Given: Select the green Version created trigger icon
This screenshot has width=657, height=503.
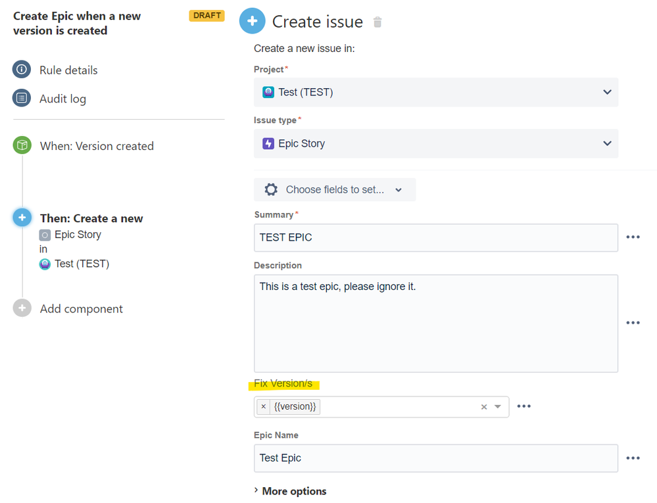Looking at the screenshot, I should click(22, 145).
